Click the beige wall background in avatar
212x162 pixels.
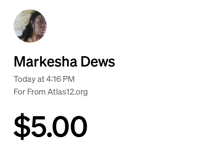click(x=22, y=23)
